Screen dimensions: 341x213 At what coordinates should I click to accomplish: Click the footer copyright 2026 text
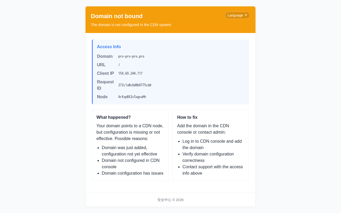170,200
